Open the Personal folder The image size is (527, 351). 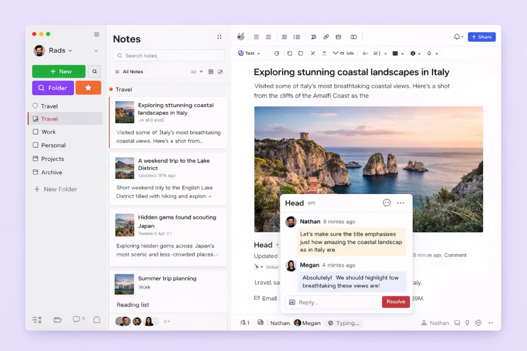pyautogui.click(x=53, y=145)
